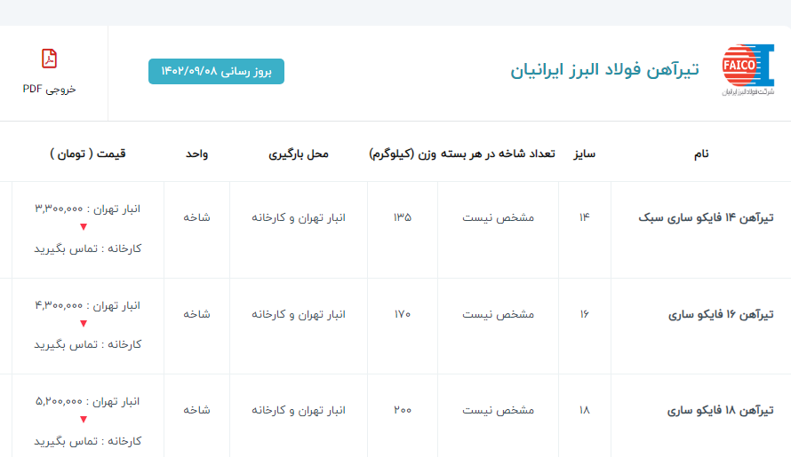Click red down arrow in Tirahan 14 price
The height and width of the screenshot is (457, 791).
click(x=84, y=228)
